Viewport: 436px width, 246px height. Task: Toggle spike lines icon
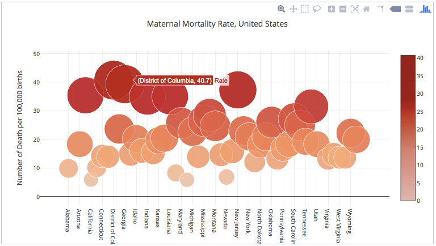point(381,9)
